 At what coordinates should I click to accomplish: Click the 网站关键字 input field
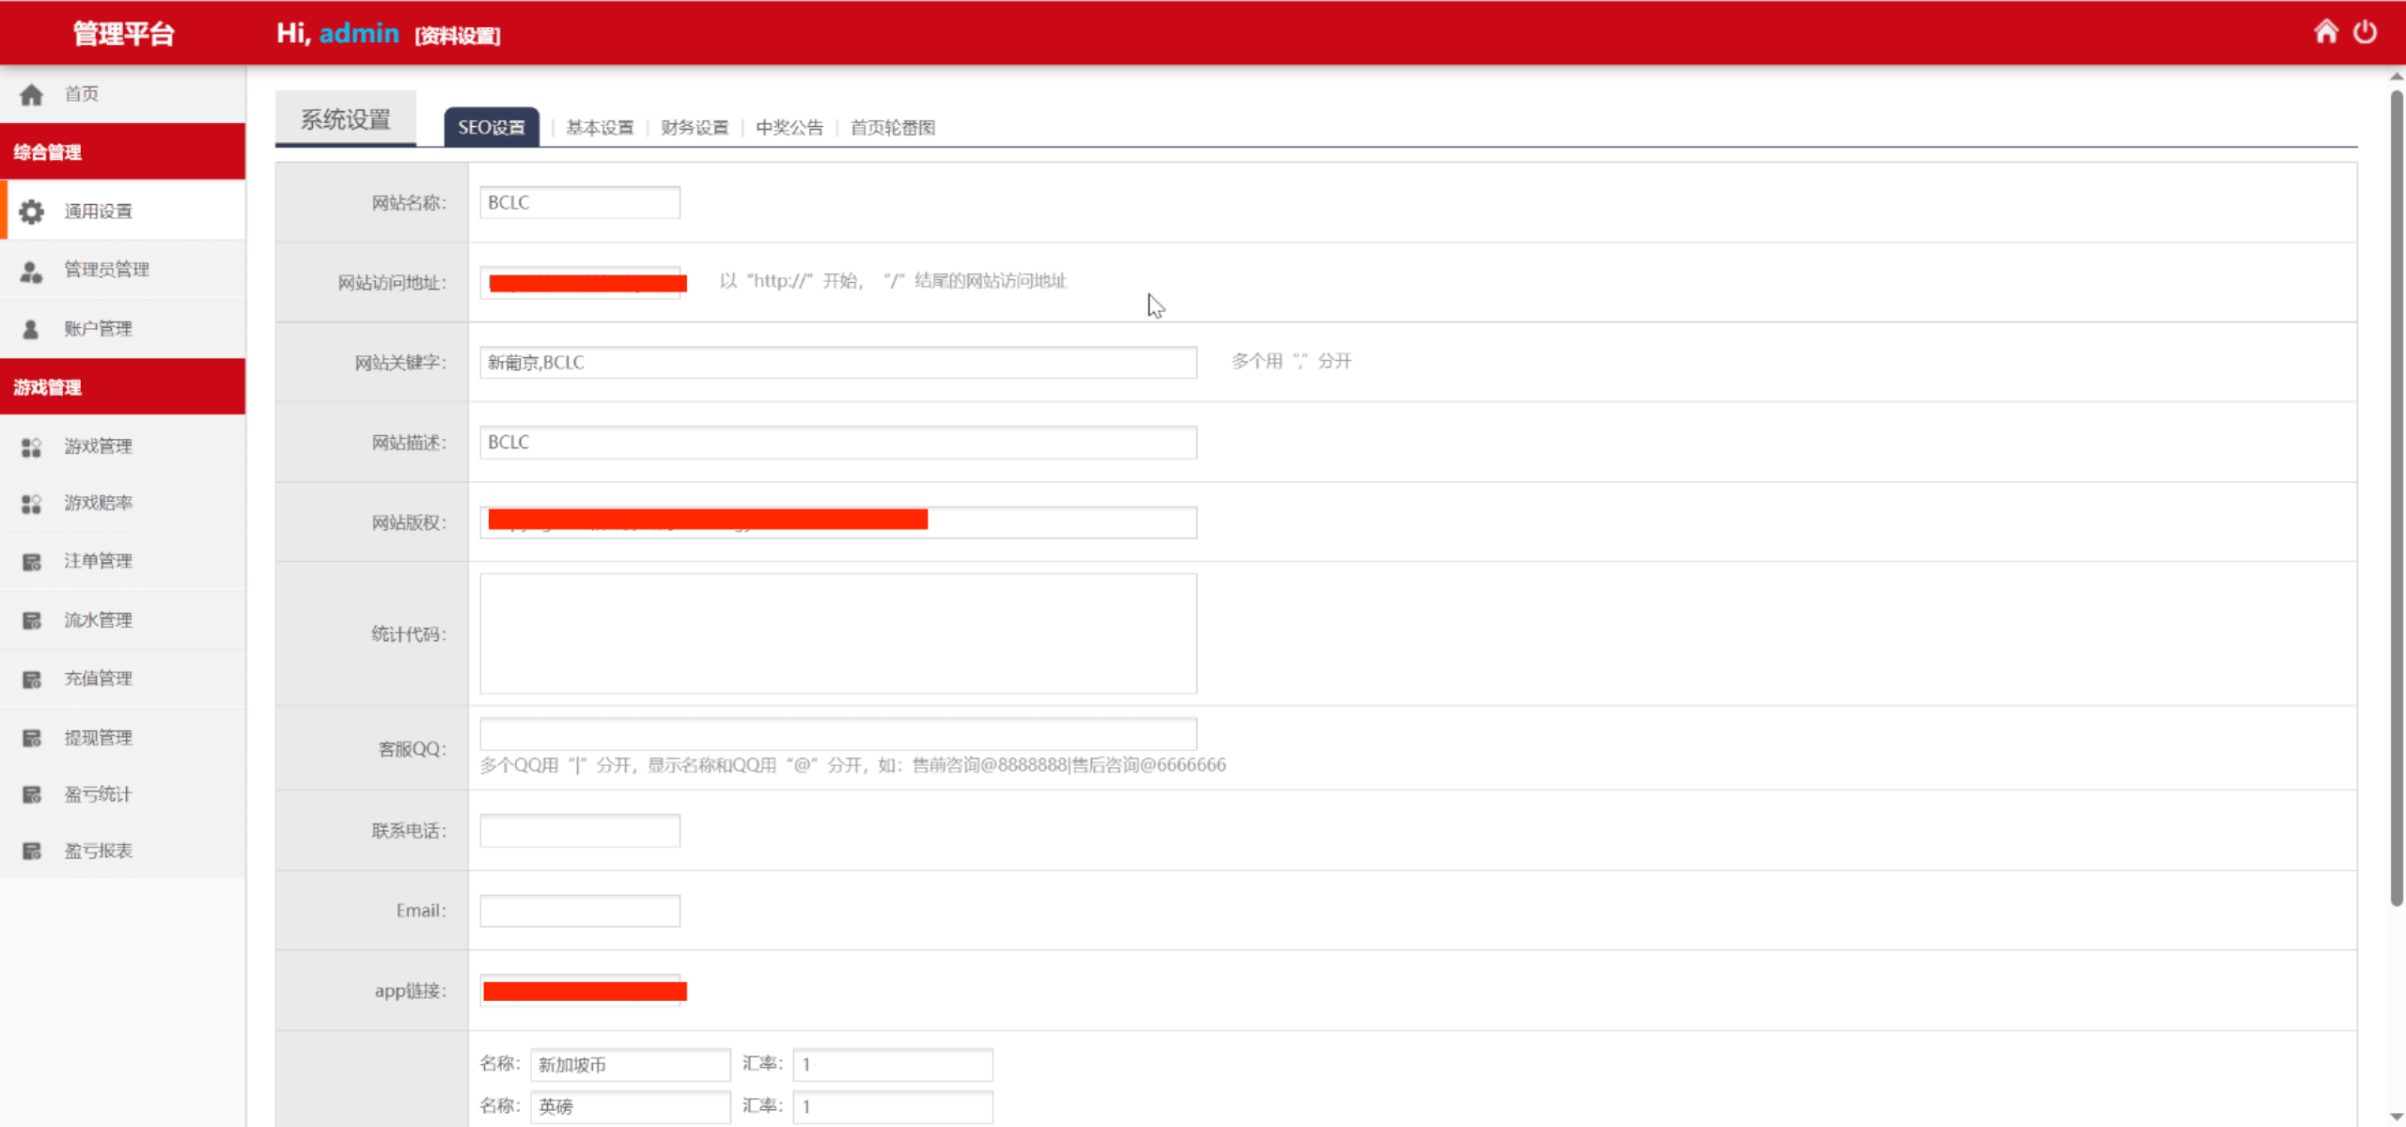[x=837, y=363]
